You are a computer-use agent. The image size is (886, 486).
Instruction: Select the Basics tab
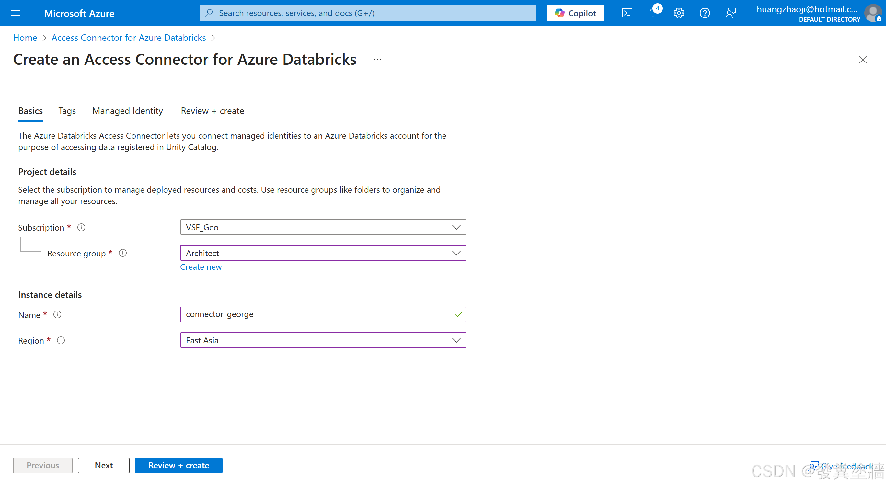pyautogui.click(x=30, y=111)
